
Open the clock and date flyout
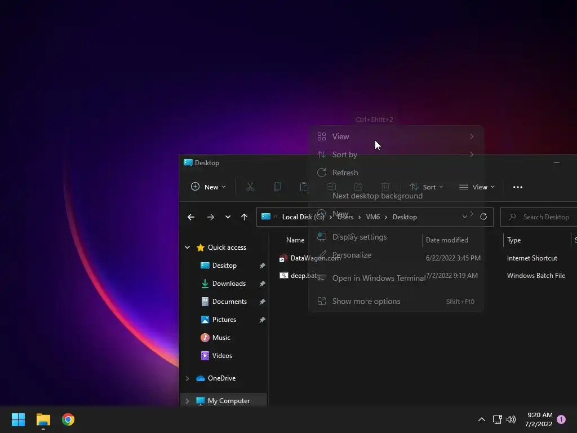pyautogui.click(x=539, y=419)
